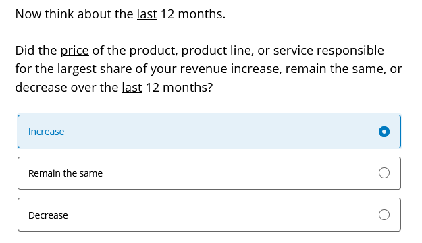Click the Decrease label text

click(48, 215)
